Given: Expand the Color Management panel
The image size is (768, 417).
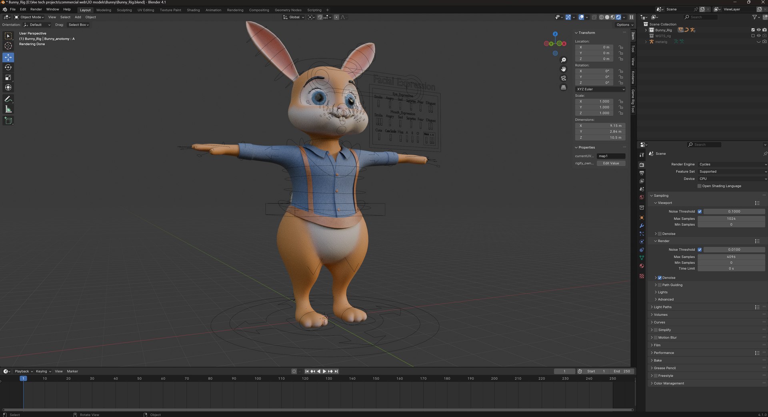Looking at the screenshot, I should (668, 383).
